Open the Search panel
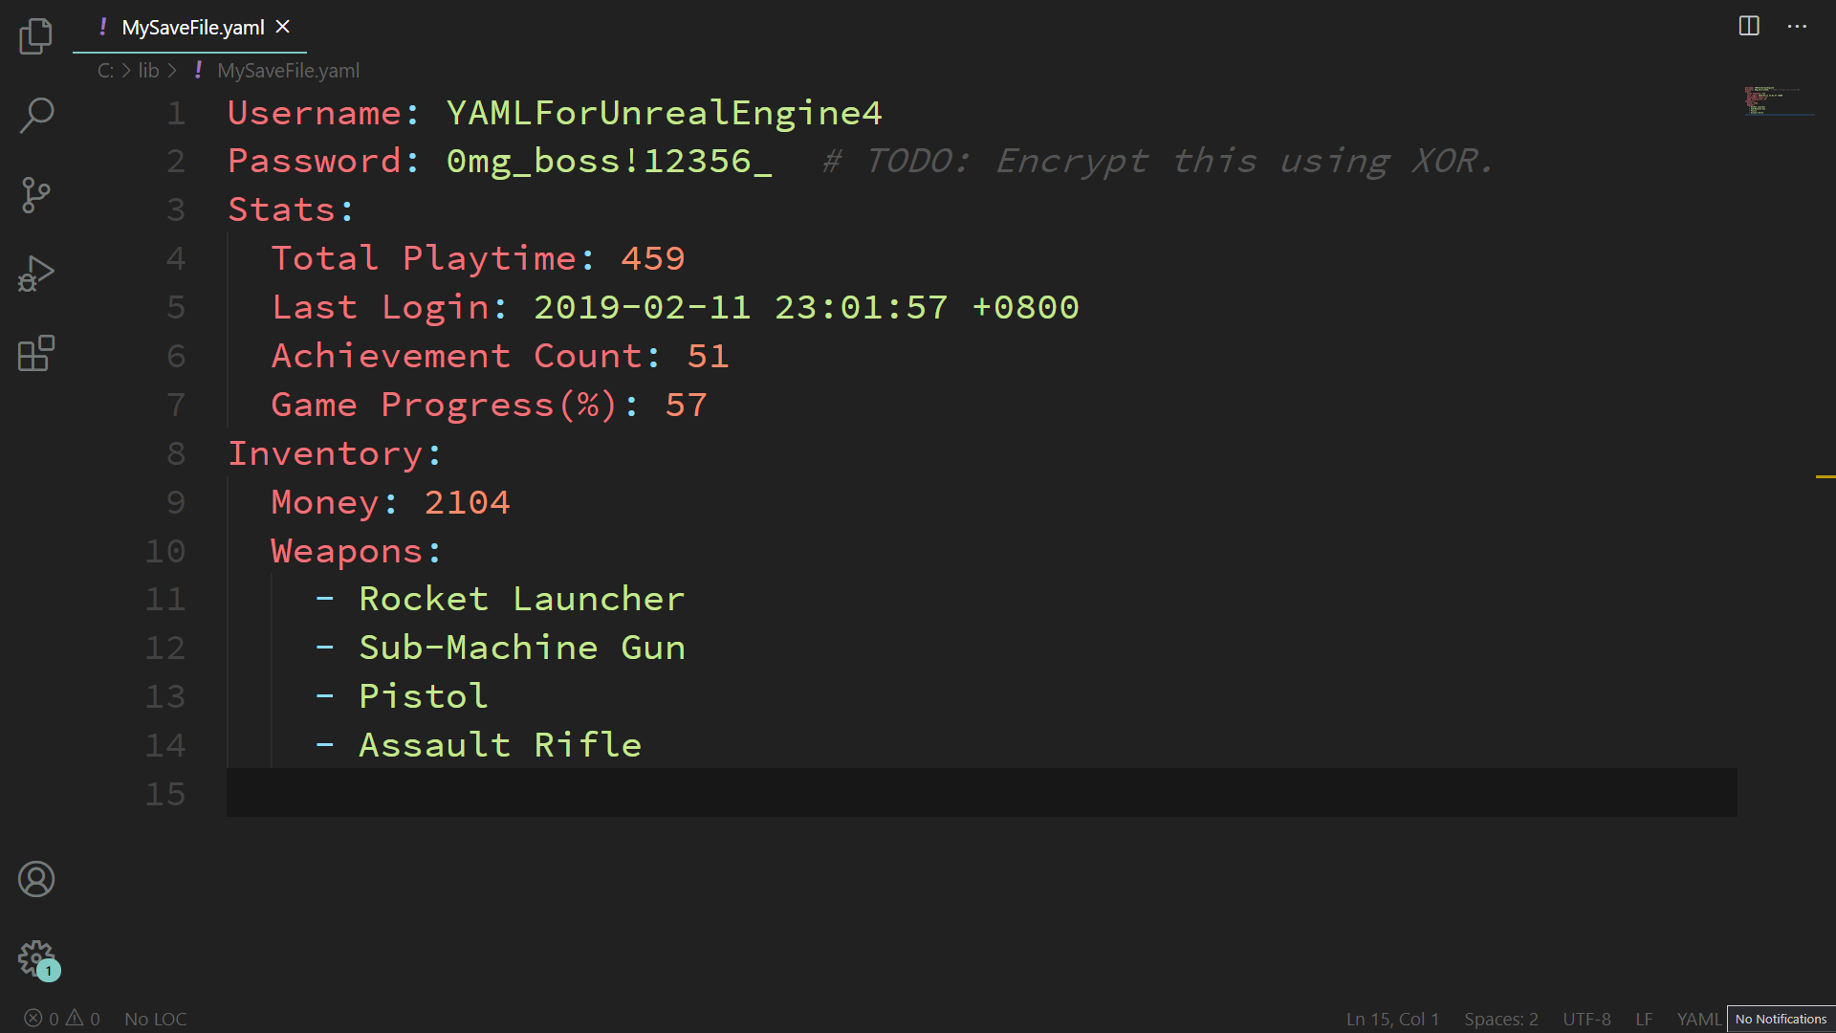Screen dimensions: 1836x1033 (35, 115)
